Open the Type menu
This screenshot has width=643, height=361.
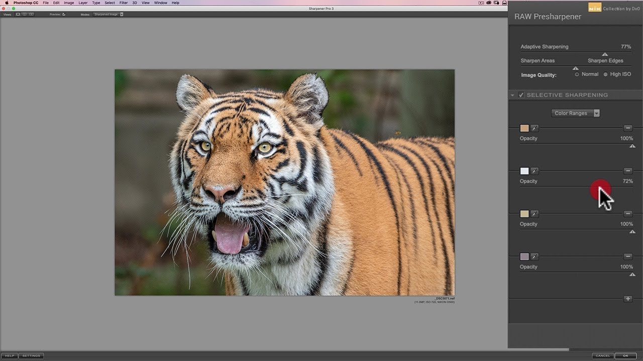point(96,3)
